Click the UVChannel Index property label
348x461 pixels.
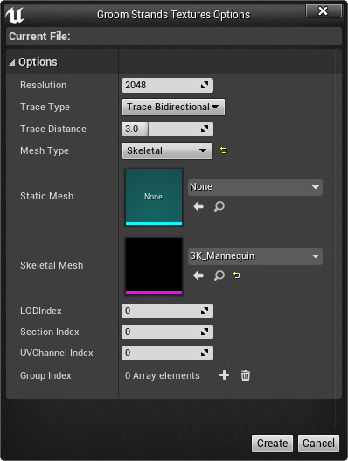point(57,353)
